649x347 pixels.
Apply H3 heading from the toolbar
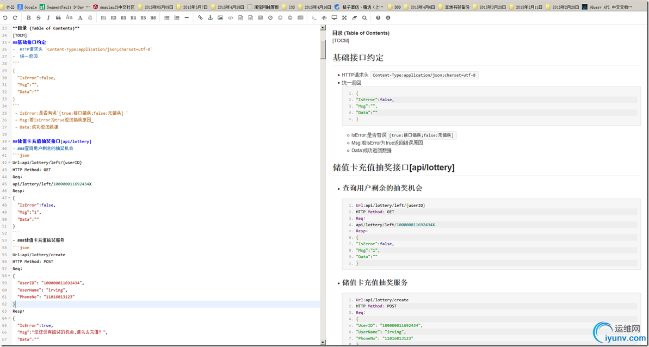click(x=123, y=18)
